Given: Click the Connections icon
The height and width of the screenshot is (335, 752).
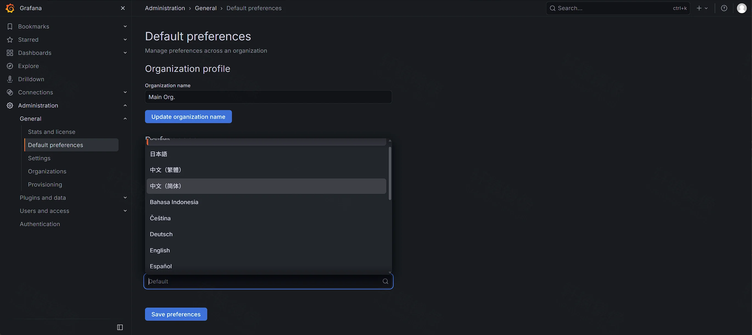Looking at the screenshot, I should [10, 92].
